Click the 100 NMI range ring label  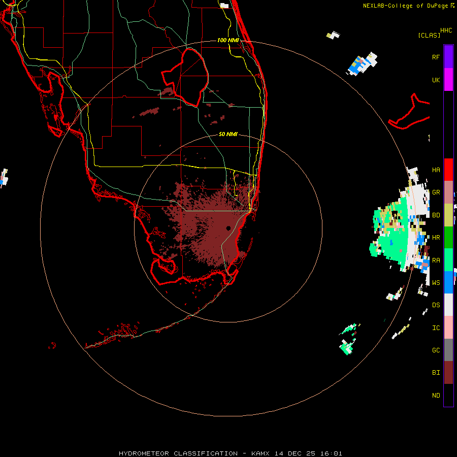pos(228,40)
